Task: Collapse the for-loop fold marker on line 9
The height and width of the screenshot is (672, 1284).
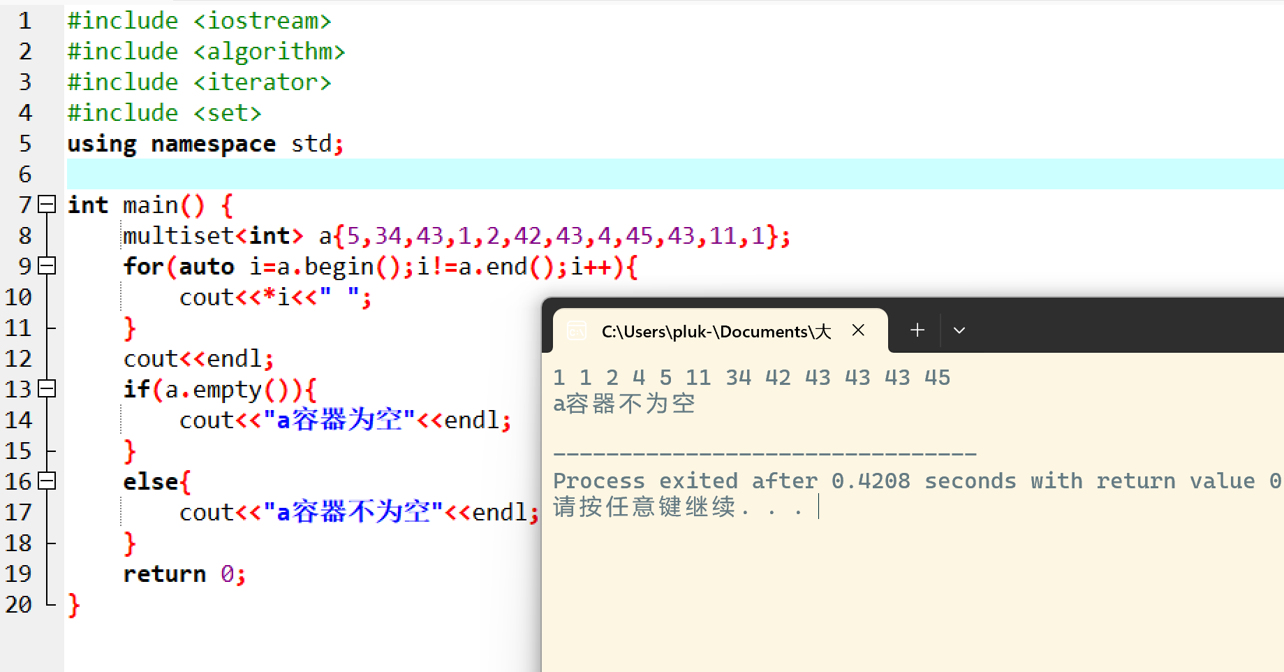Action: coord(46,266)
